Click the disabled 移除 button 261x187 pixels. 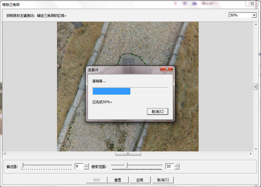(97, 180)
